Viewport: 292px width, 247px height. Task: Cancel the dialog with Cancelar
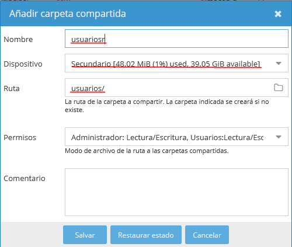pos(207,235)
